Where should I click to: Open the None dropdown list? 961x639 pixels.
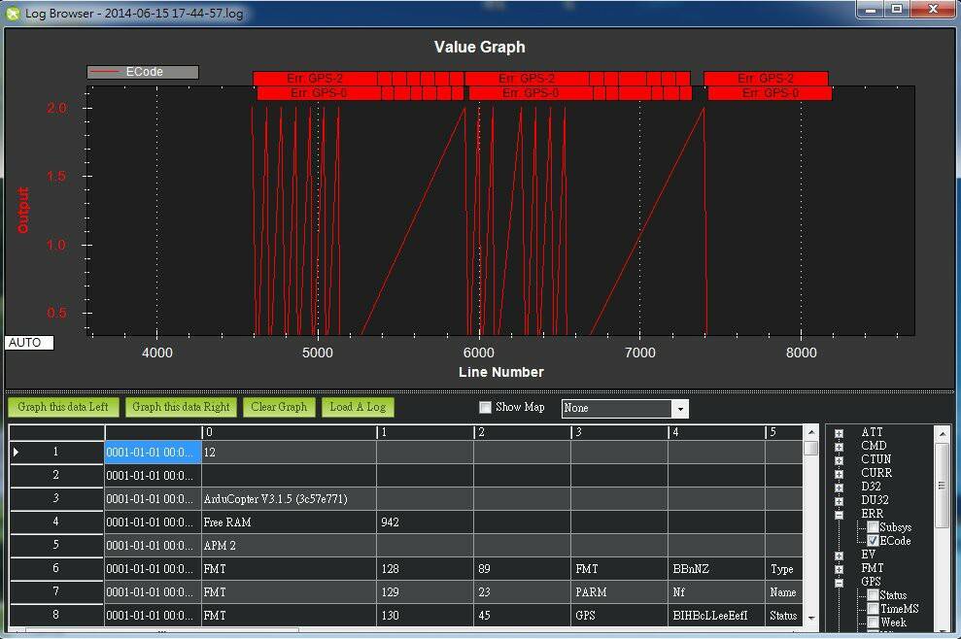click(x=680, y=409)
